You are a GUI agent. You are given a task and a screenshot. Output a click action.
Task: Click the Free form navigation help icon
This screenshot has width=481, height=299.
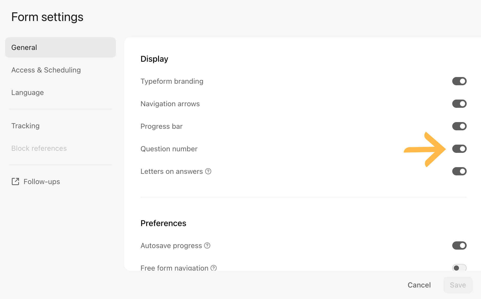214,268
